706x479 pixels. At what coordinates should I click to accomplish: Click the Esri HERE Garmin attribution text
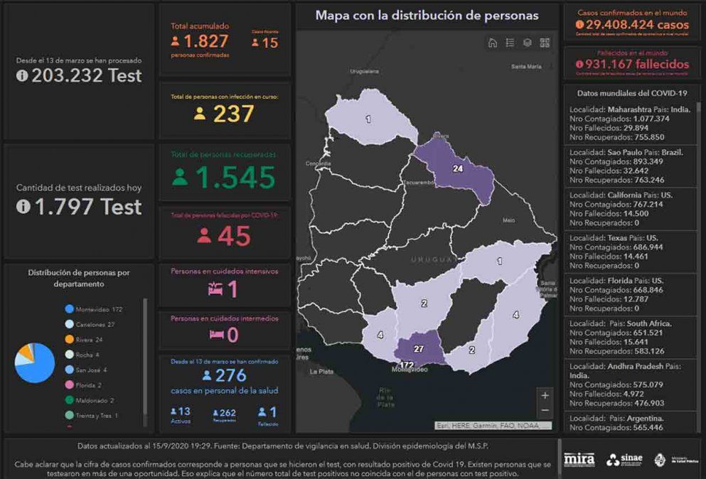pos(493,426)
